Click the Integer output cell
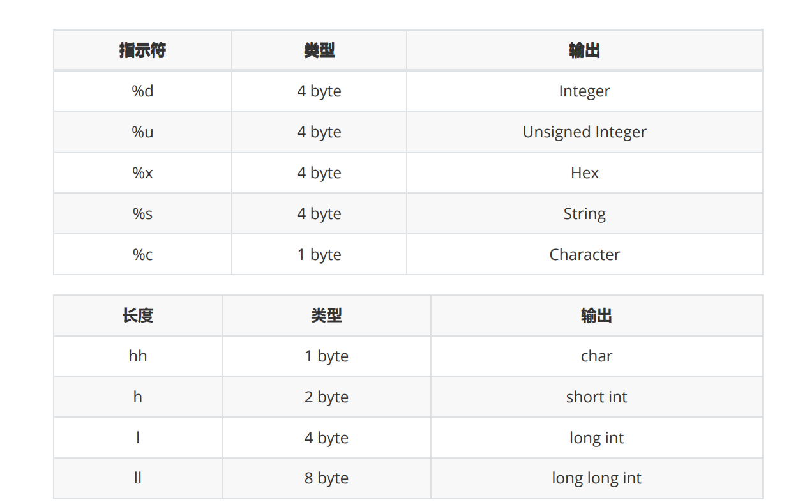 (584, 91)
